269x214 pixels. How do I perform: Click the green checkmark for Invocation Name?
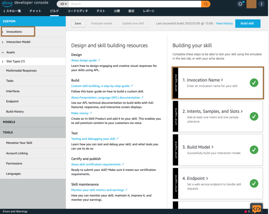(x=254, y=83)
